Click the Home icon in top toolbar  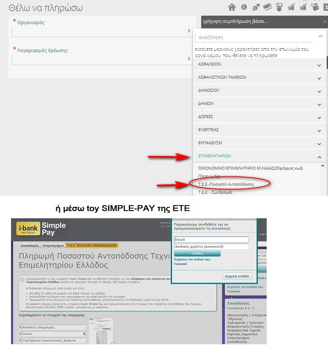tap(232, 7)
